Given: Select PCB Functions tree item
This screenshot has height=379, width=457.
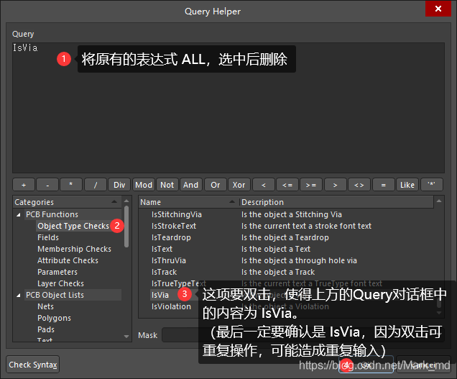Looking at the screenshot, I should [52, 214].
